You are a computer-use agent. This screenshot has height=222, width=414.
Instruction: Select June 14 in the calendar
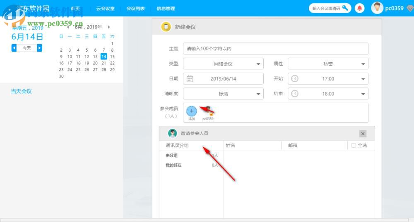104,56
